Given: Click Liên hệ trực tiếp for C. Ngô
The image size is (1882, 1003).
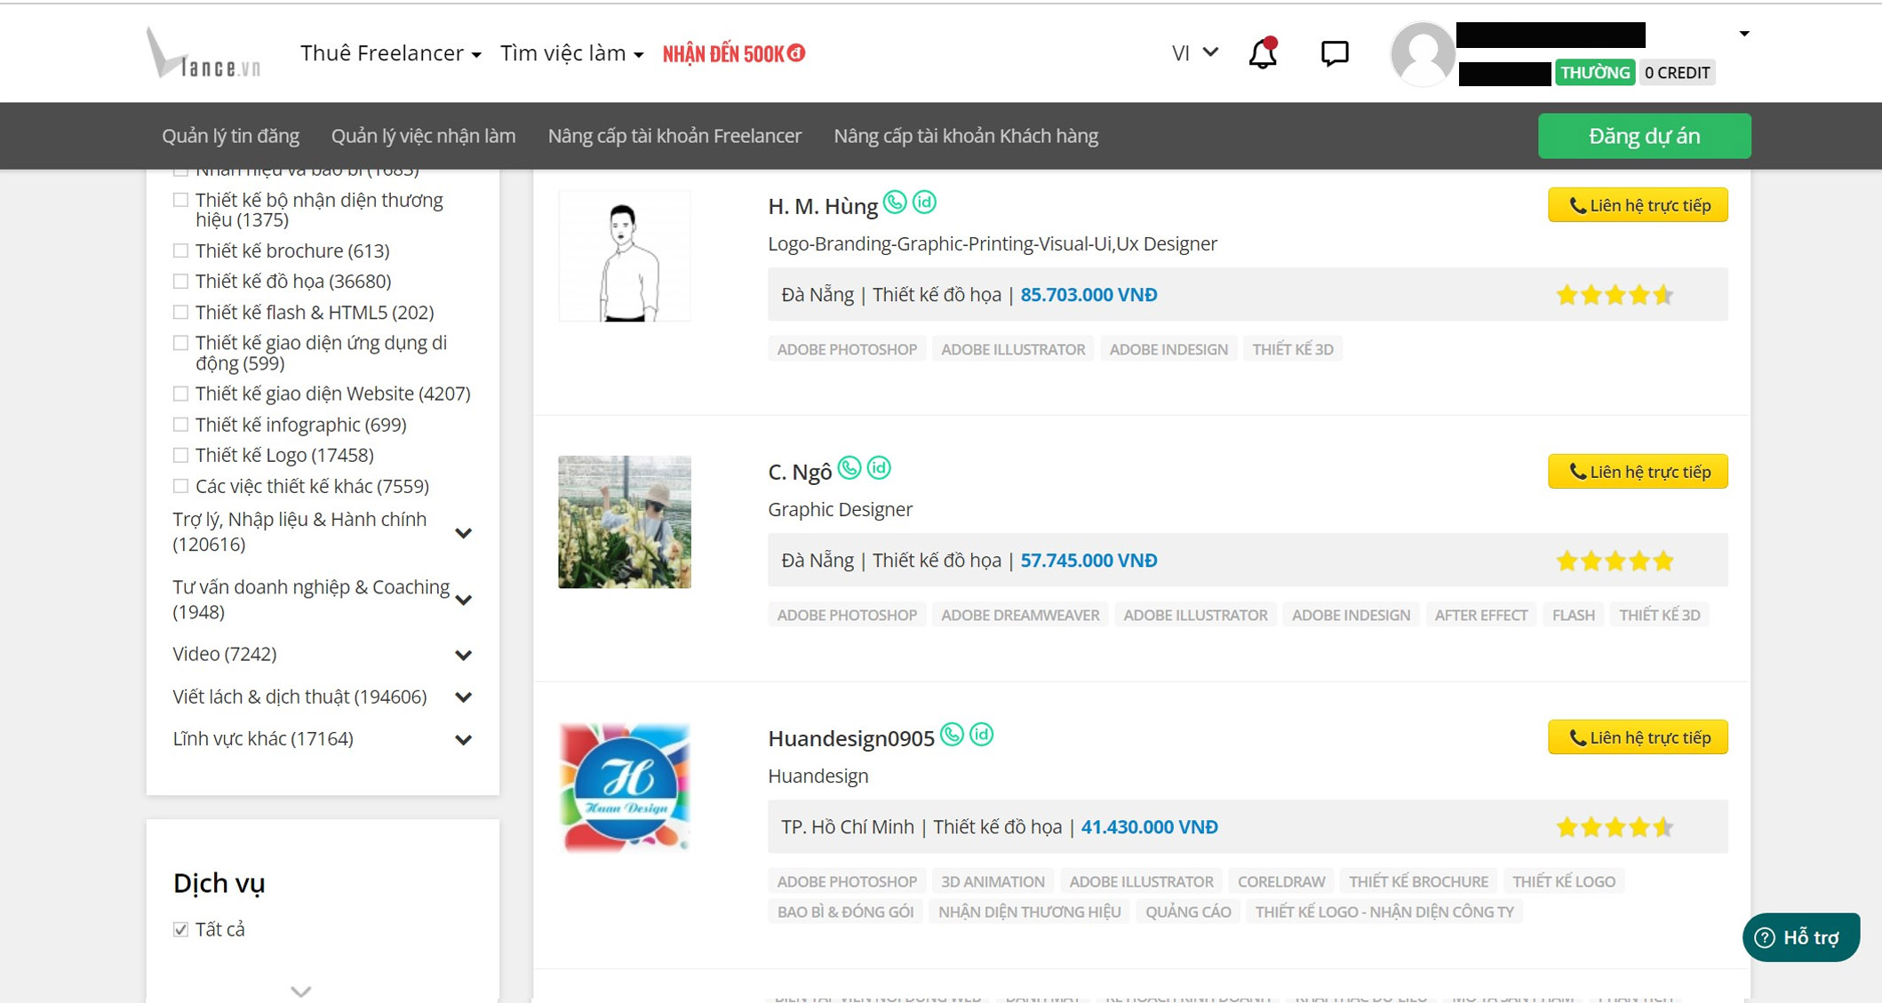Looking at the screenshot, I should pos(1638,472).
